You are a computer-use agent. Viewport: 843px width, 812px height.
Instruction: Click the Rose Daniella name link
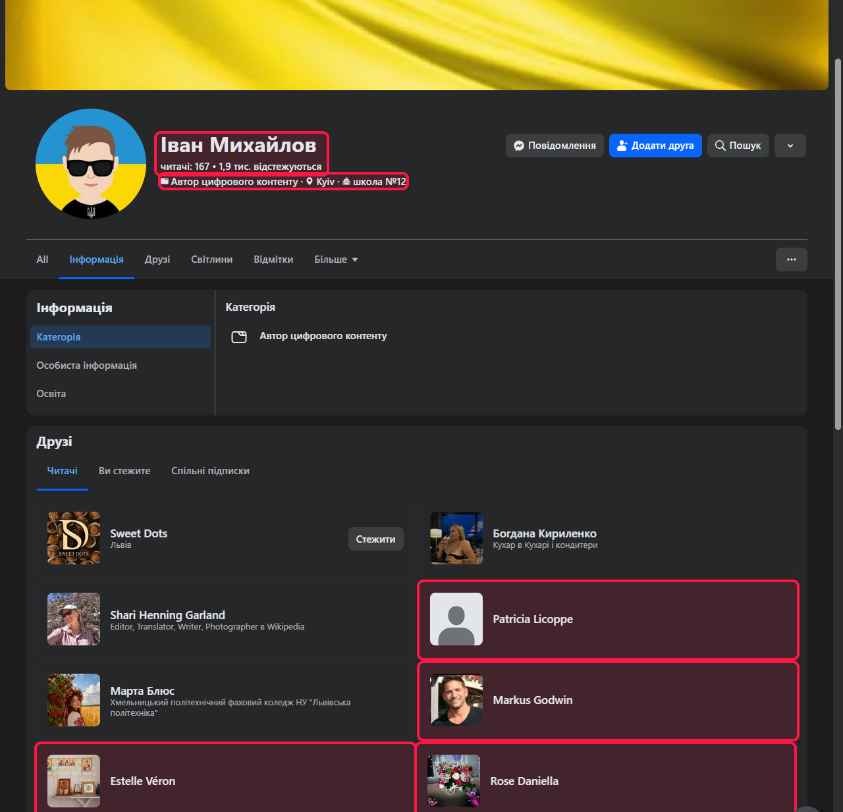tap(524, 781)
